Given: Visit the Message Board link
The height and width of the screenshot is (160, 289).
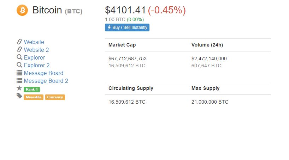Looking at the screenshot, I should point(44,73).
